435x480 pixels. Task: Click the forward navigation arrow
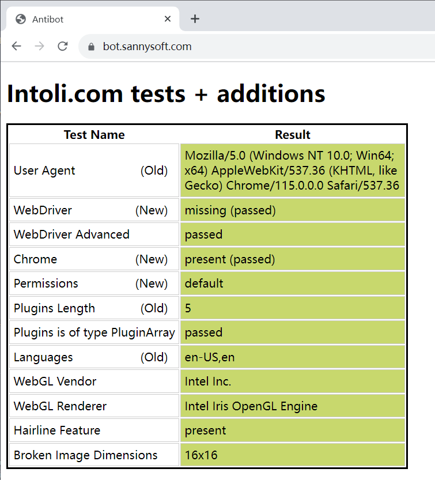click(x=39, y=47)
